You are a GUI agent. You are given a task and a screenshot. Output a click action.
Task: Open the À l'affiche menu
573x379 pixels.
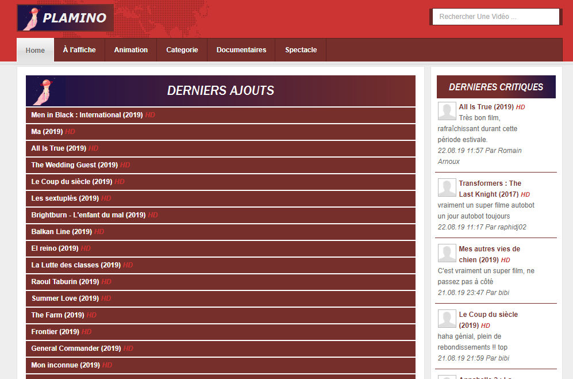(79, 50)
